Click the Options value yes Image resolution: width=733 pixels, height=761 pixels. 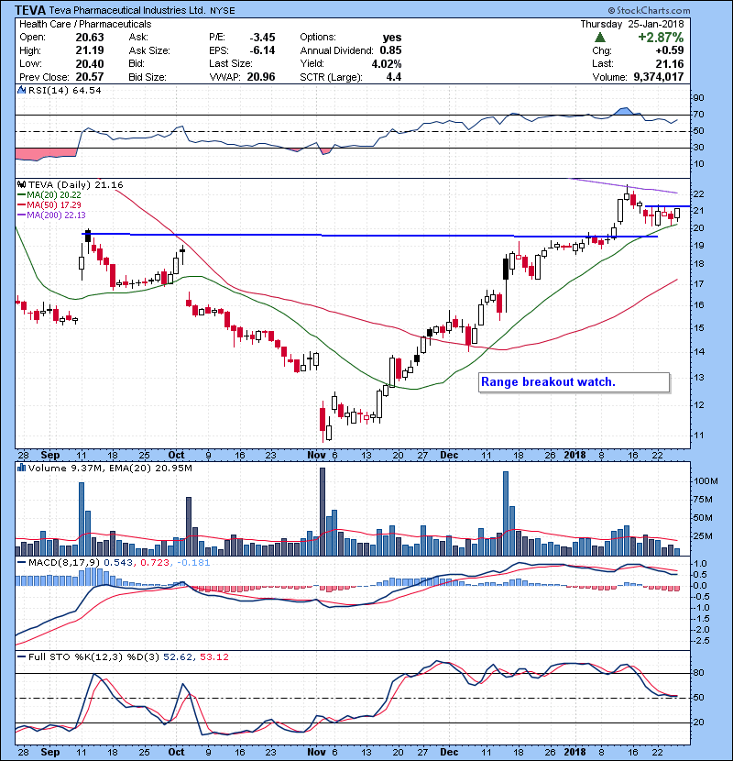coord(392,38)
